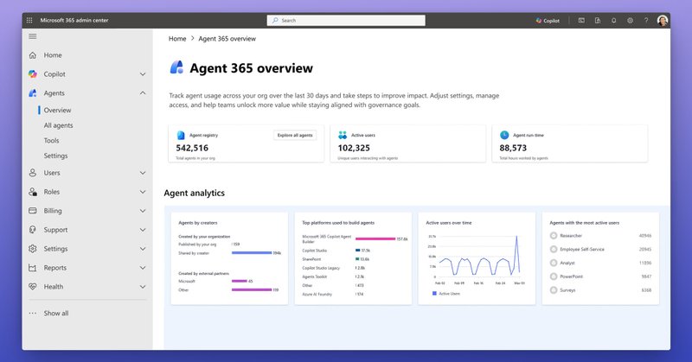Click the Agents icon in sidebar
Viewport: 692px width, 362px height.
(33, 93)
